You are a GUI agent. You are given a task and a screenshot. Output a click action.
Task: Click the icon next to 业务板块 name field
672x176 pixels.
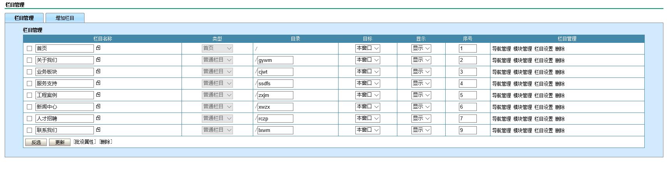tap(98, 71)
